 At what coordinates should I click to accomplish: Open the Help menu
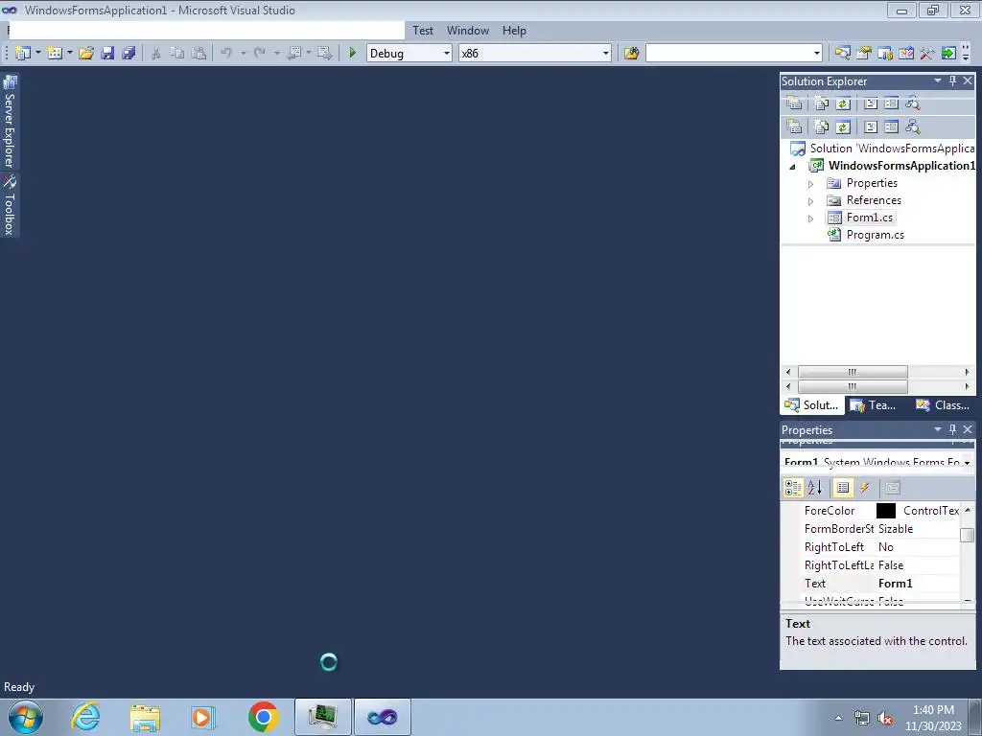514,30
